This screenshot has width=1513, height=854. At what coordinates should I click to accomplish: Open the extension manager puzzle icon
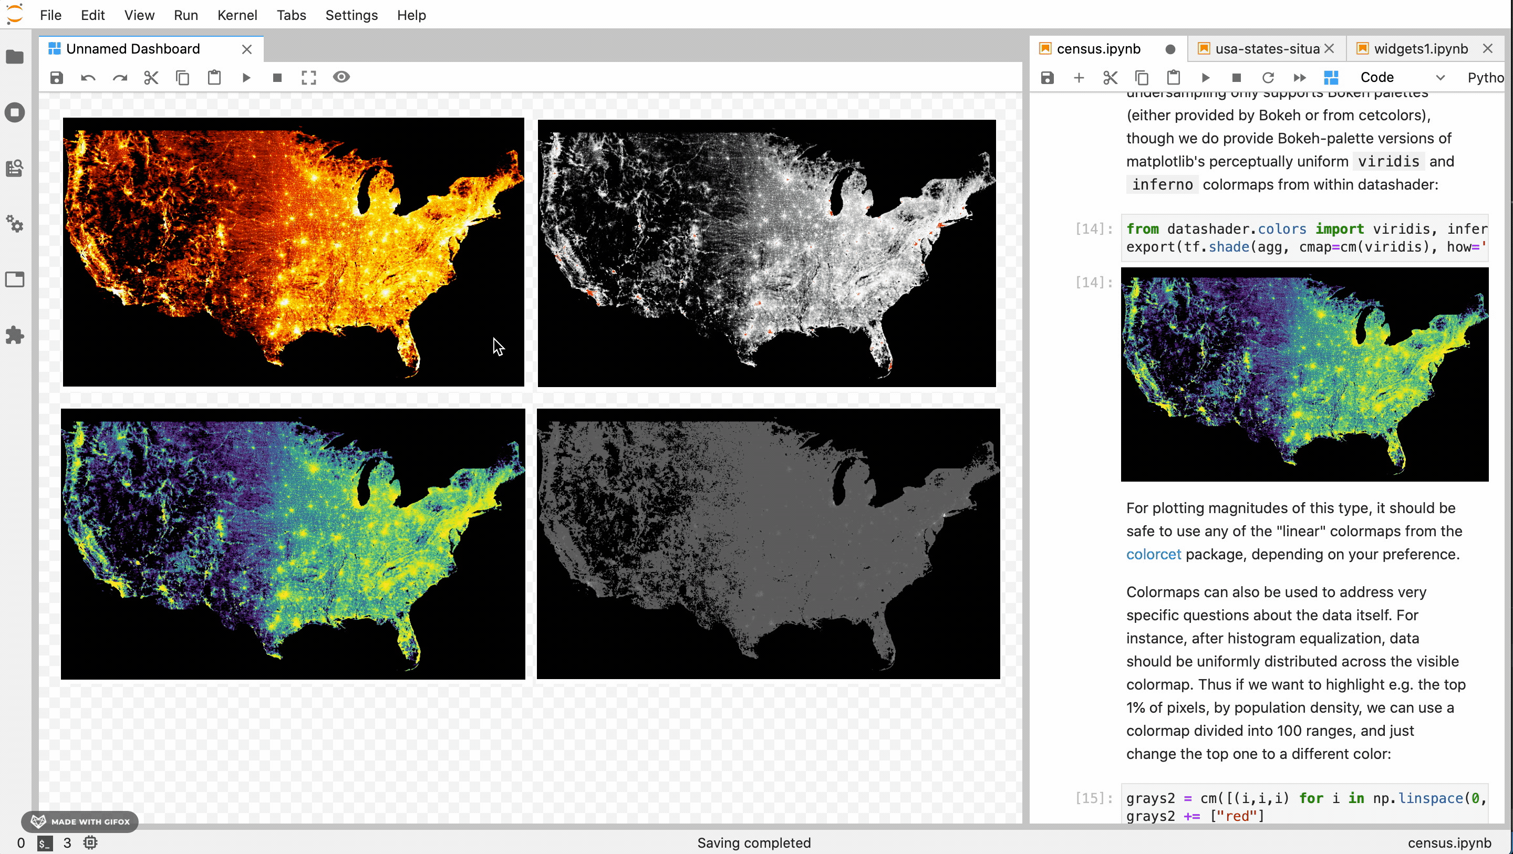point(15,336)
